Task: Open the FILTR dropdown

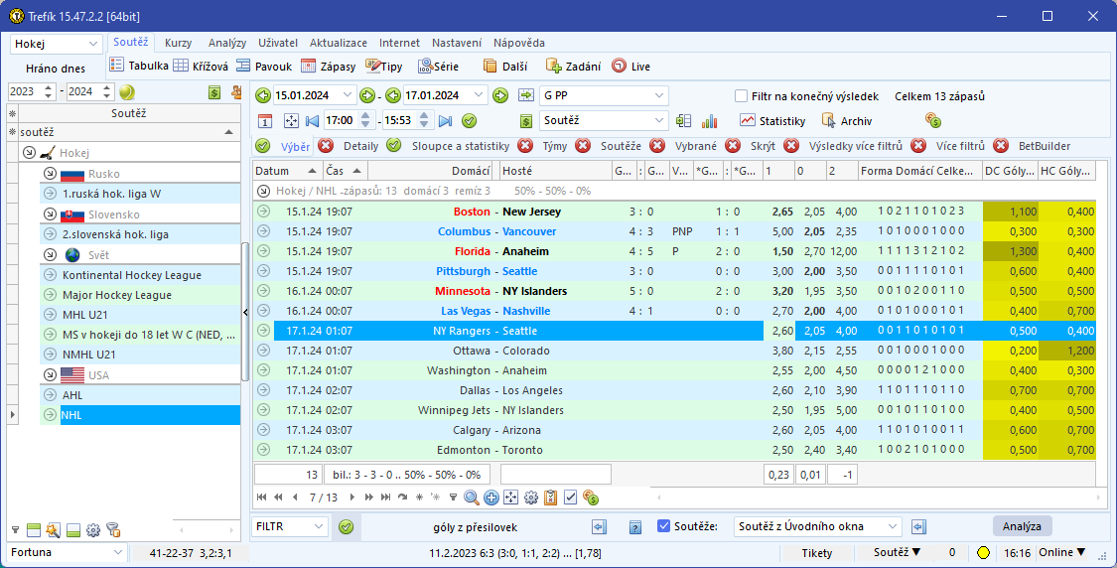Action: [317, 526]
